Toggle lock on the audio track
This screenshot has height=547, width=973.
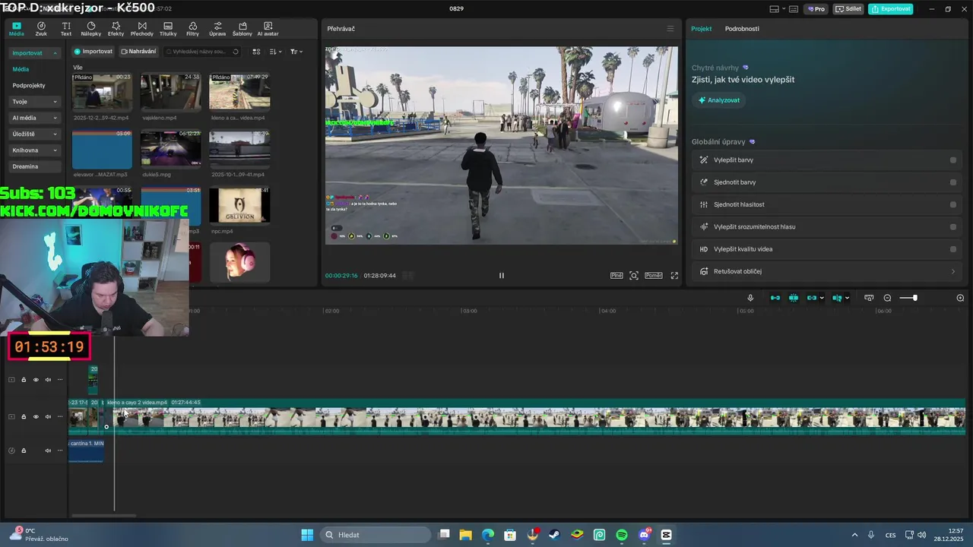click(24, 451)
